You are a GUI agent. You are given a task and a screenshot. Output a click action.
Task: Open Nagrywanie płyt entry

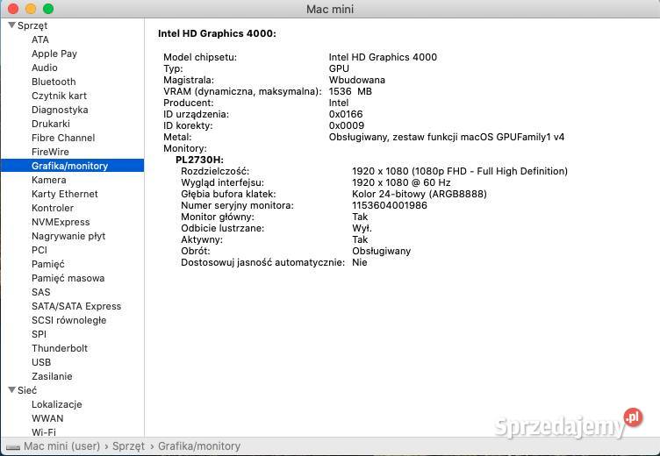pyautogui.click(x=68, y=236)
